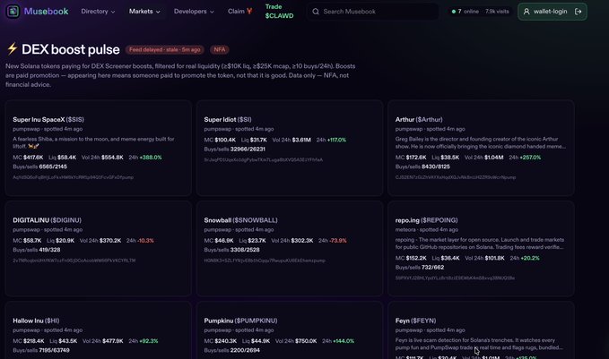This screenshot has width=609, height=359.
Task: Click Super Inu SpaceX +388.0% change
Action: click(151, 158)
